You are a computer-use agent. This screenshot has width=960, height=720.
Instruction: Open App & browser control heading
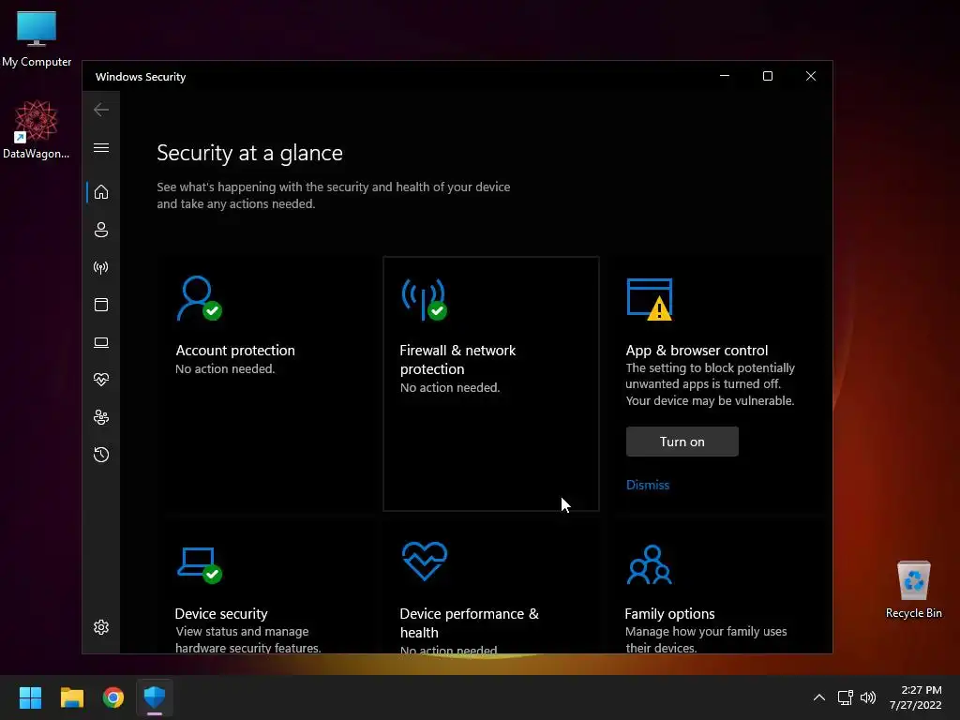coord(697,351)
